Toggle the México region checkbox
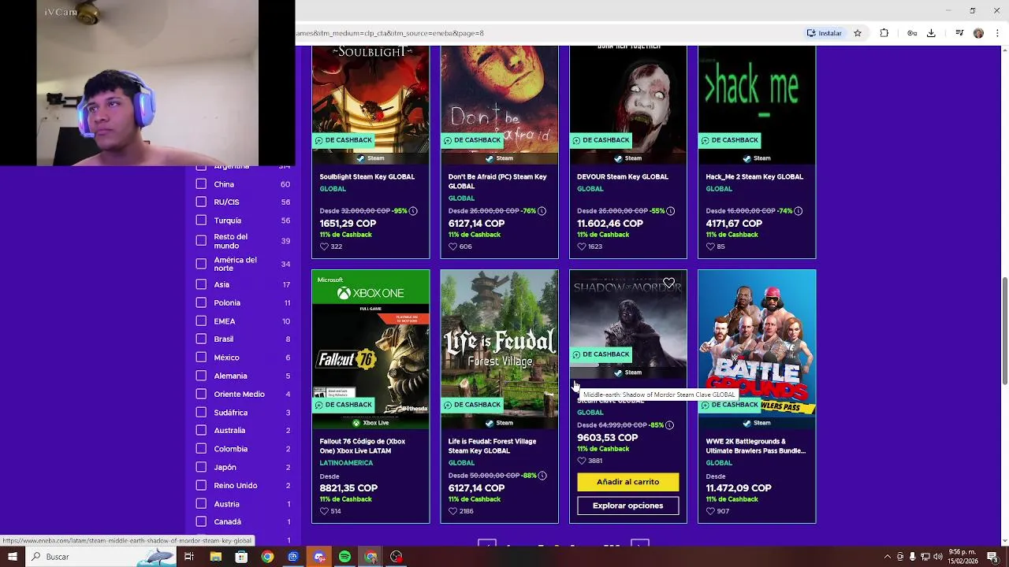Image resolution: width=1009 pixels, height=567 pixels. [x=201, y=358]
